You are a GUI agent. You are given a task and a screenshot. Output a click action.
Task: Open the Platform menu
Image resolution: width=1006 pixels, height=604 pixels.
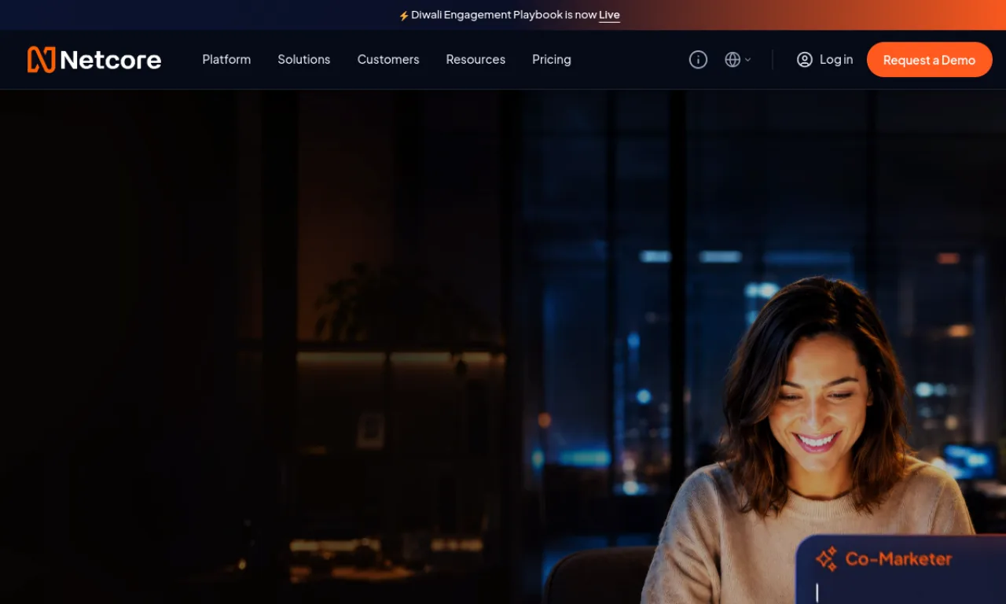click(226, 60)
